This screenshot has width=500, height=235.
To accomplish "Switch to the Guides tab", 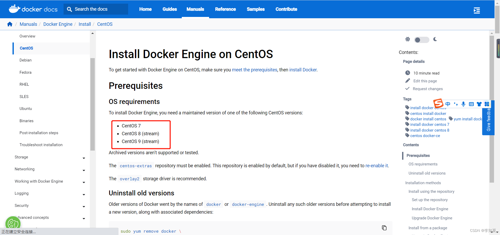I will (170, 9).
